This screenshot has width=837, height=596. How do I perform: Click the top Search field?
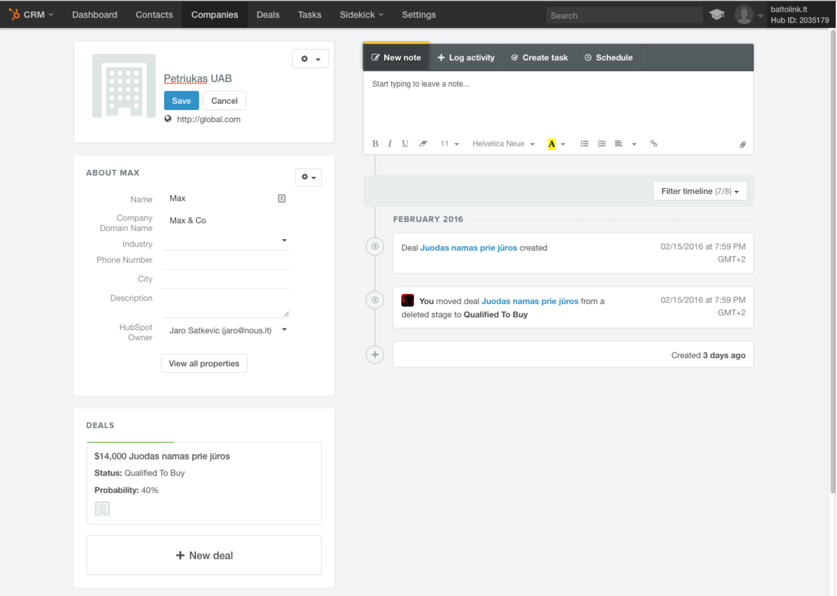coord(624,15)
